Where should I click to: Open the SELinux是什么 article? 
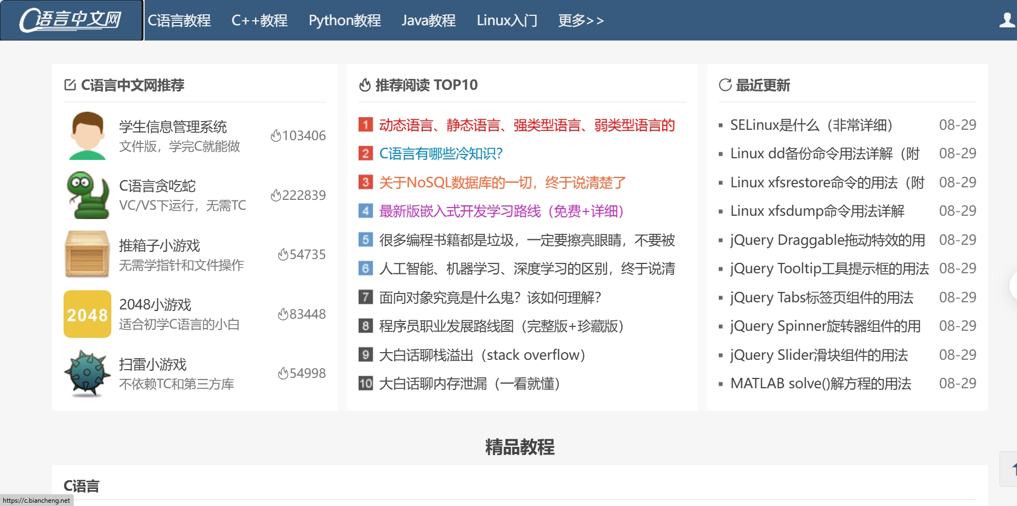point(810,125)
